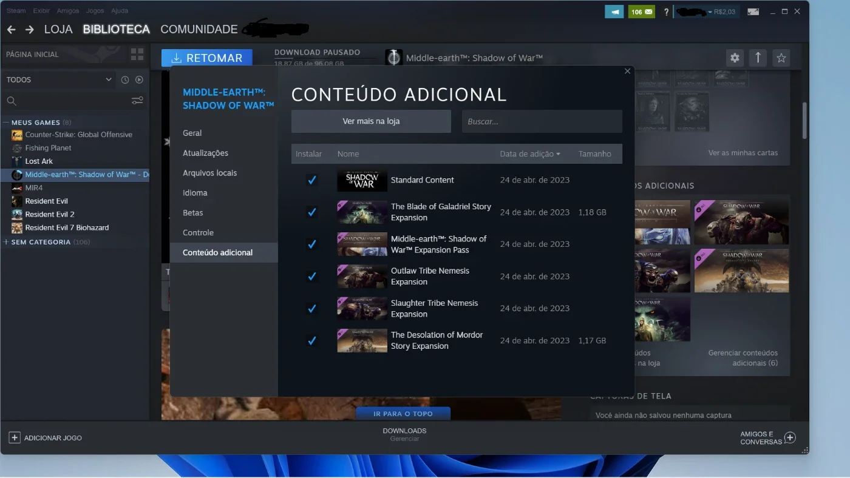The image size is (850, 478).
Task: Add game to favorites star icon
Action: click(781, 58)
